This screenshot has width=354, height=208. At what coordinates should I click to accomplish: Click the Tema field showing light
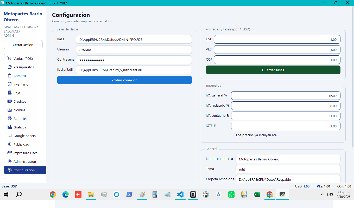coord(288,169)
